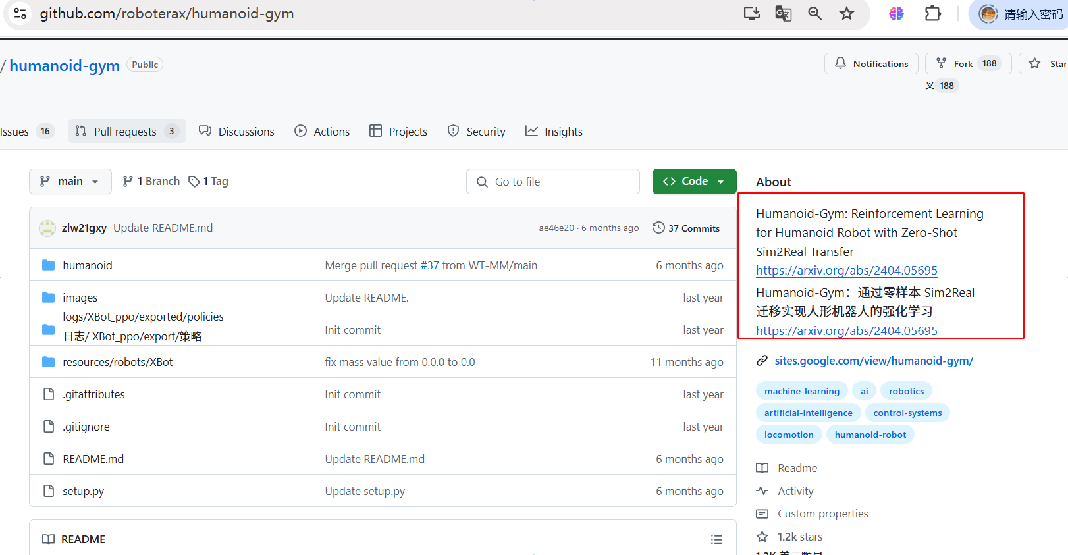View the 1.2k stars link
1068x555 pixels.
[x=789, y=537]
